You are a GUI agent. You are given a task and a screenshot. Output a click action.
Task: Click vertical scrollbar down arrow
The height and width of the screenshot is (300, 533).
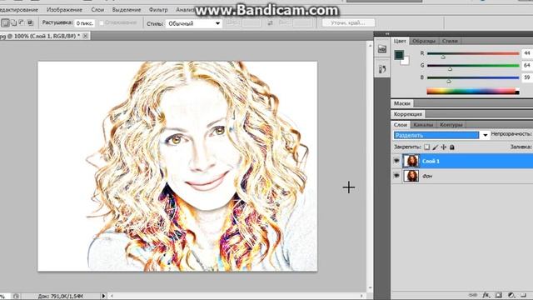point(370,287)
